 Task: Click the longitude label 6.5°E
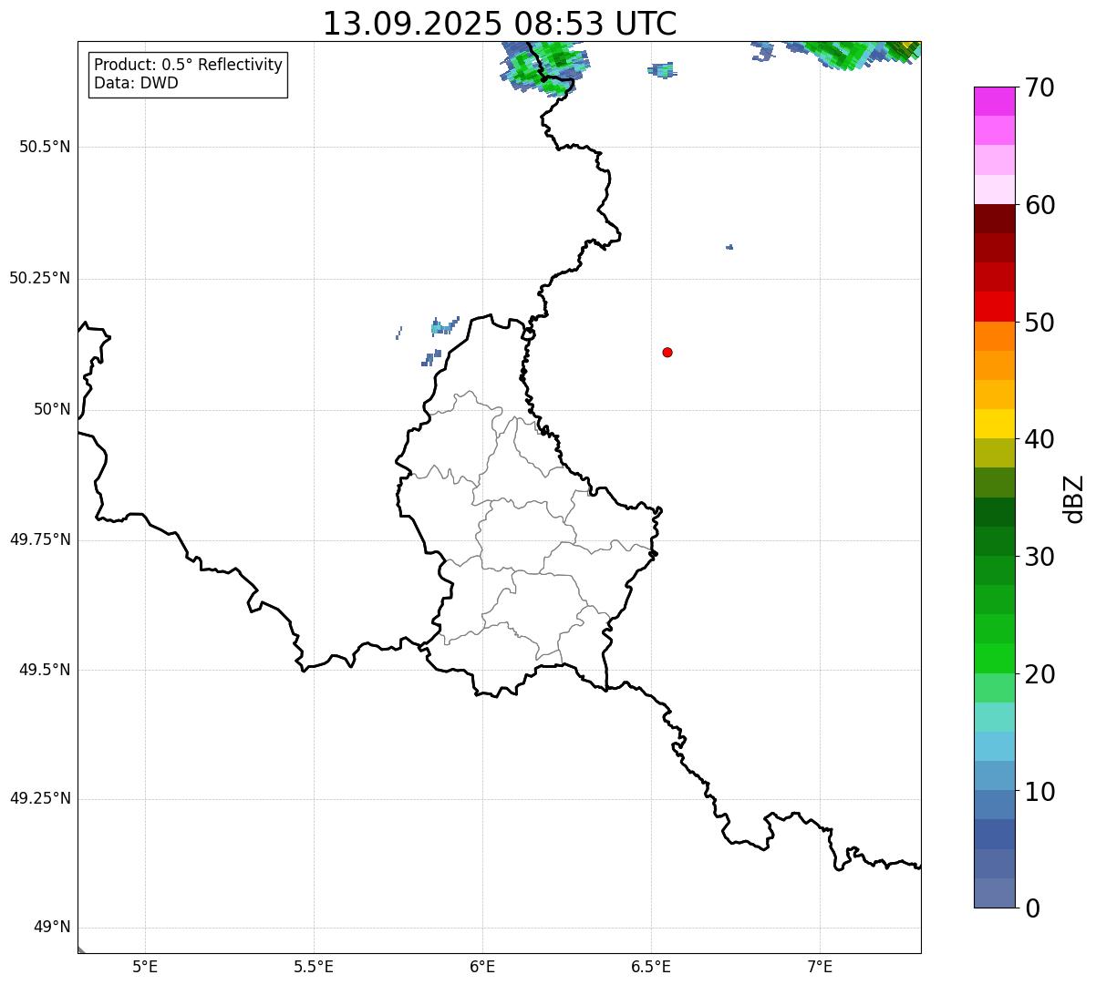tap(651, 966)
